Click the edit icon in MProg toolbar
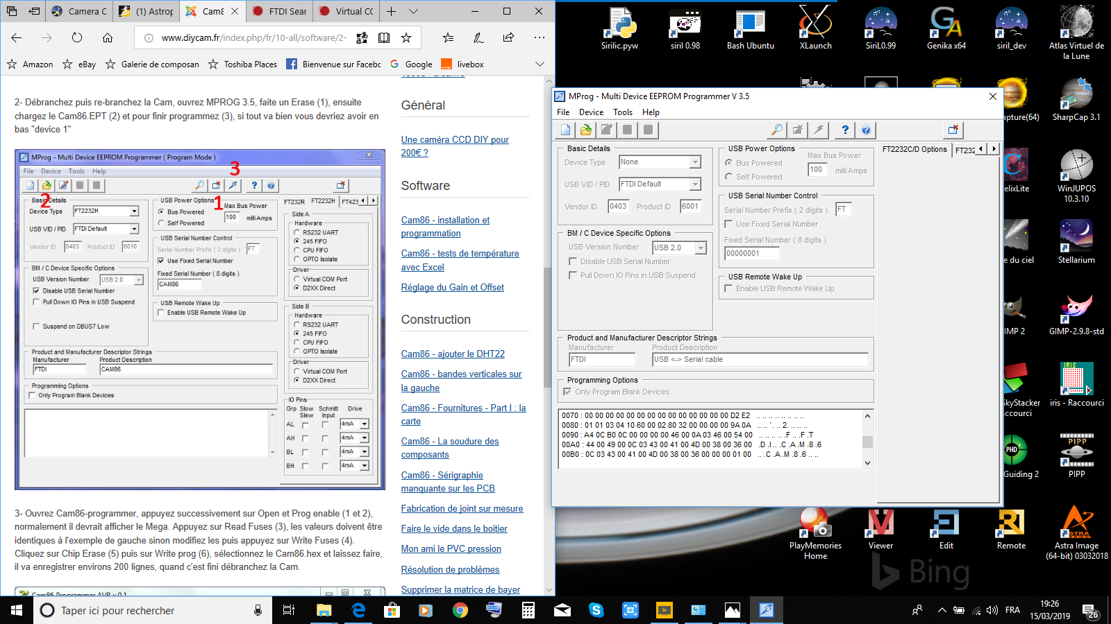Image resolution: width=1111 pixels, height=624 pixels. [607, 130]
